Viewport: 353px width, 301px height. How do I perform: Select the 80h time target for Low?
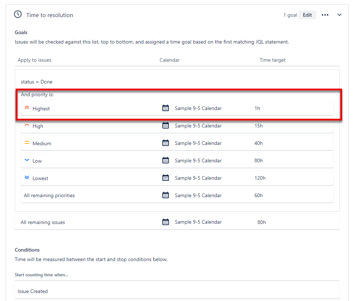[259, 160]
